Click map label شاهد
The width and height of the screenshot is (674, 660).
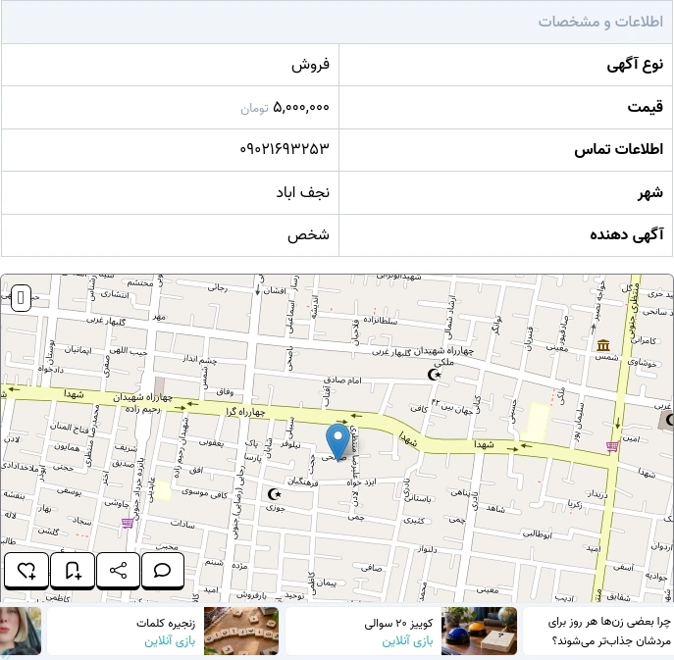495,509
